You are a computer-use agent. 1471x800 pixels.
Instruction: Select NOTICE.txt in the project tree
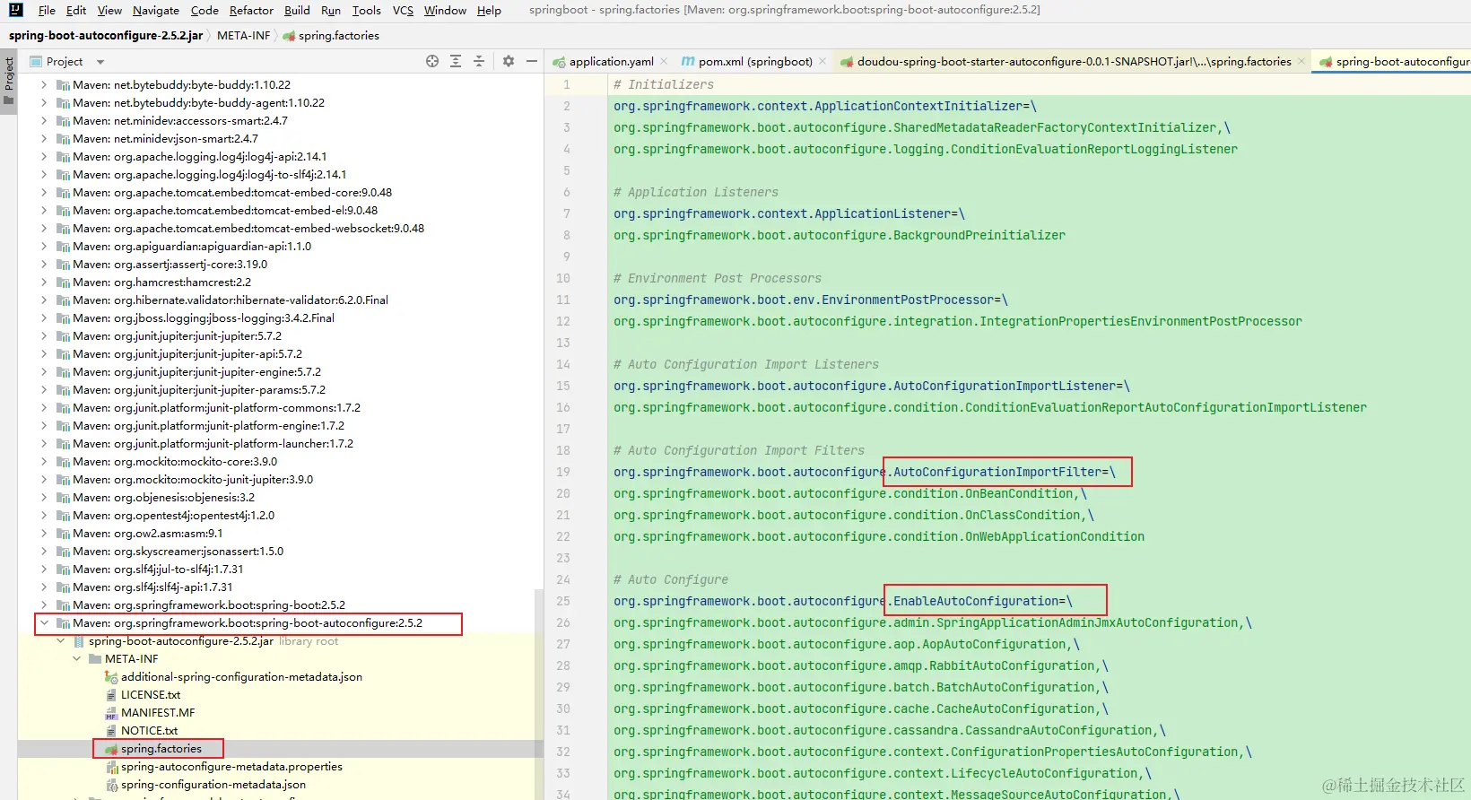coord(150,731)
